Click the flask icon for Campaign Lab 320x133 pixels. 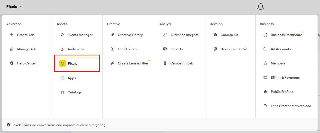(x=165, y=63)
